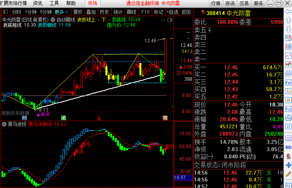The image size is (292, 188).
Task: Click the 资讯 button at top right
Action: 230,3
